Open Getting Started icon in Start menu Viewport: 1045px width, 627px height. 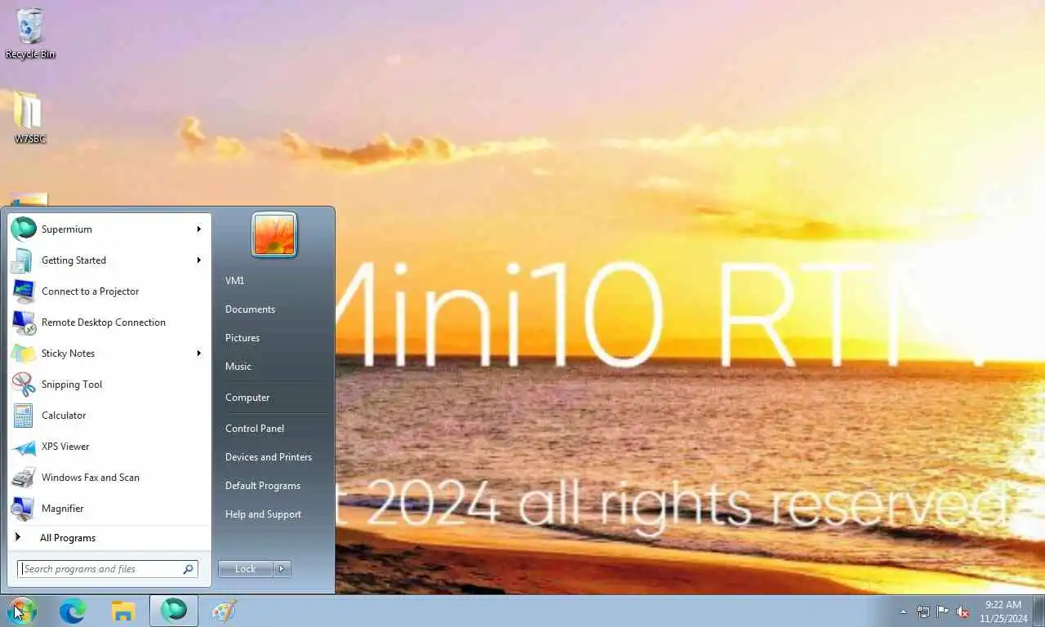tap(23, 260)
